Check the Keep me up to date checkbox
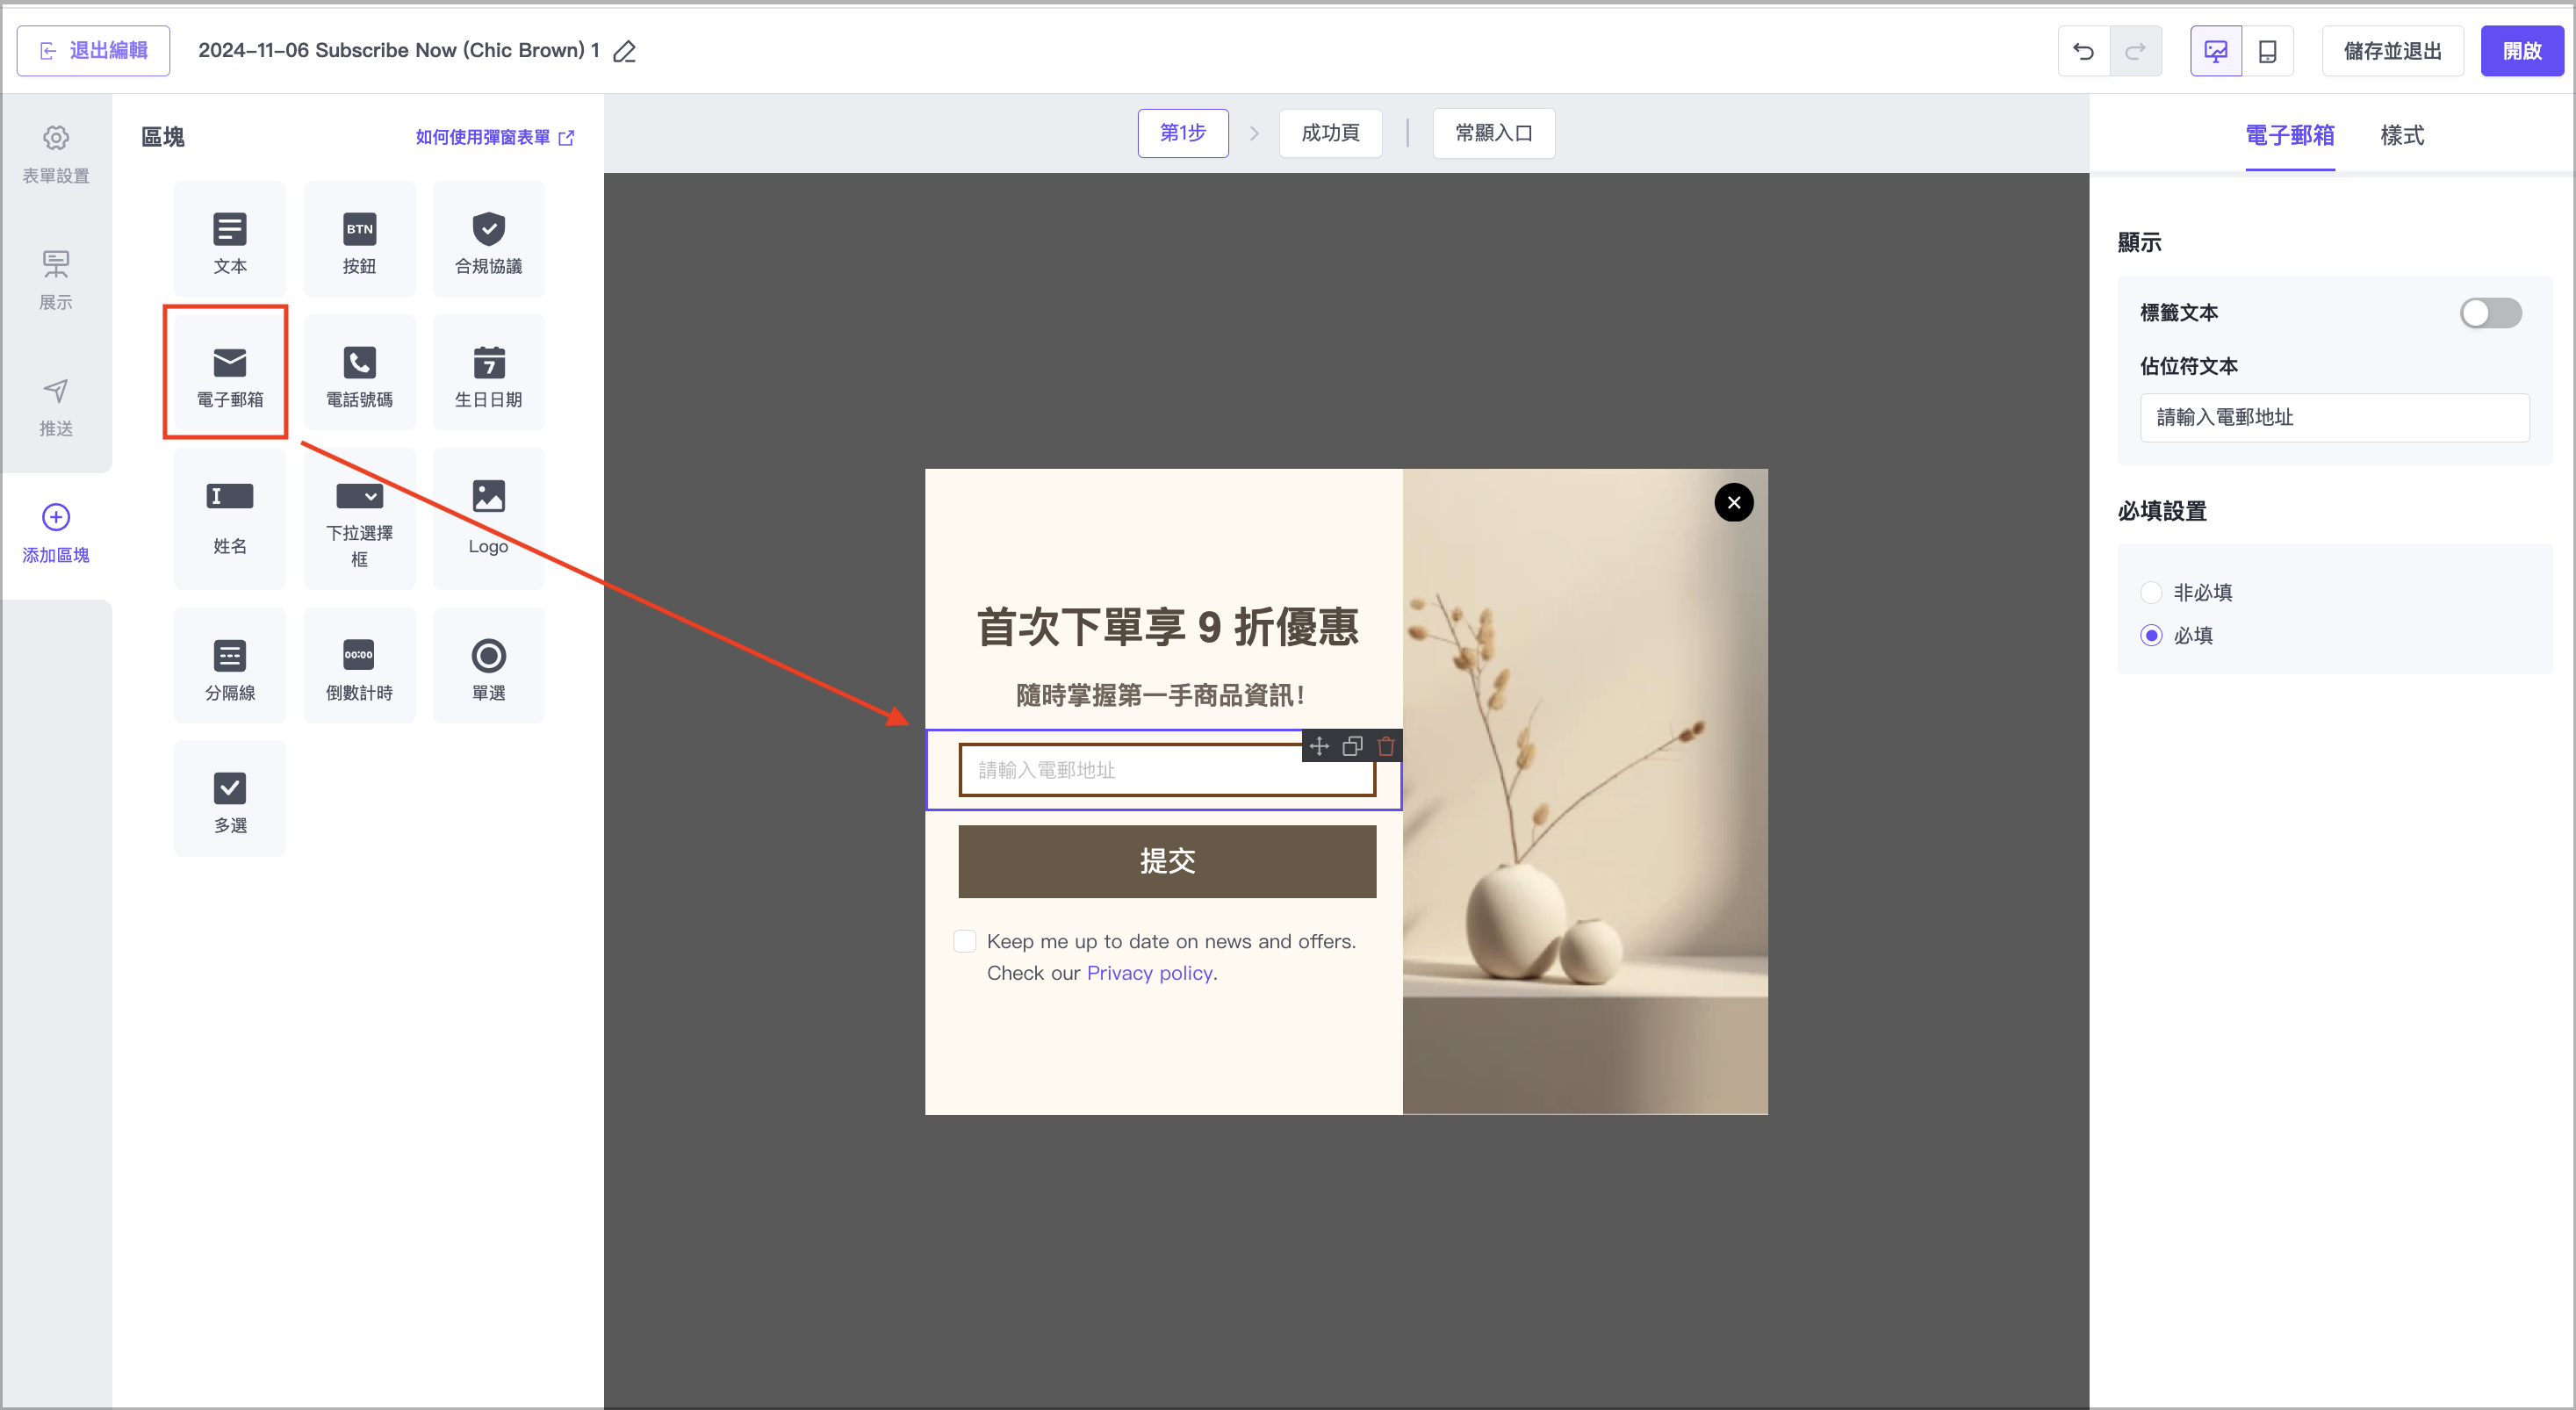 pyautogui.click(x=964, y=941)
